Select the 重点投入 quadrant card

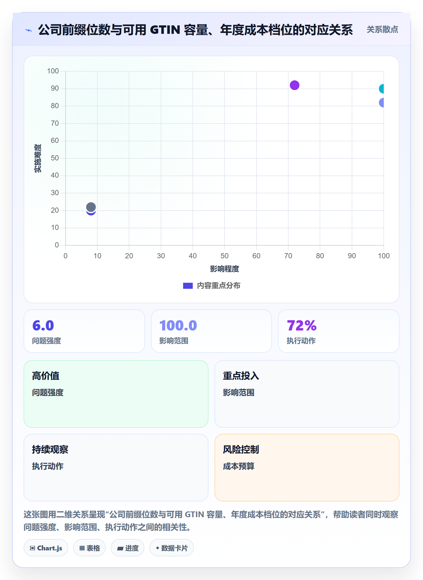(307, 394)
